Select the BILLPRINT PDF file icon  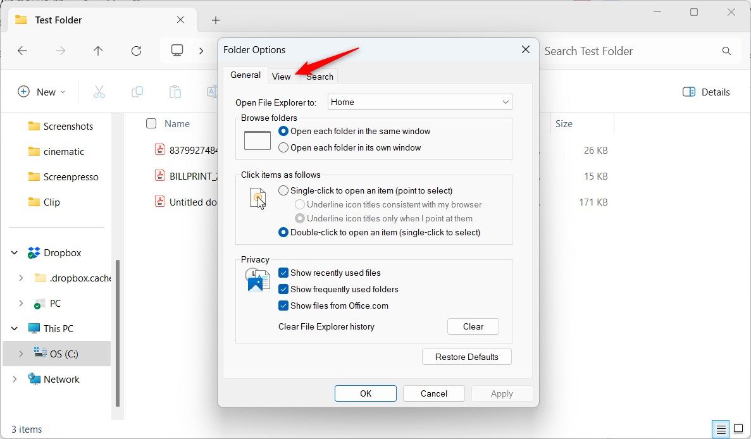click(160, 175)
